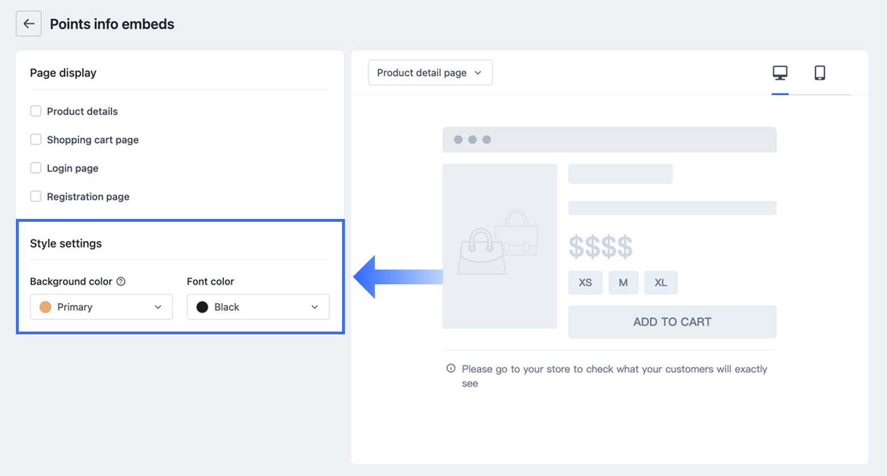
Task: Switch to desktop preview icon
Action: coord(780,73)
